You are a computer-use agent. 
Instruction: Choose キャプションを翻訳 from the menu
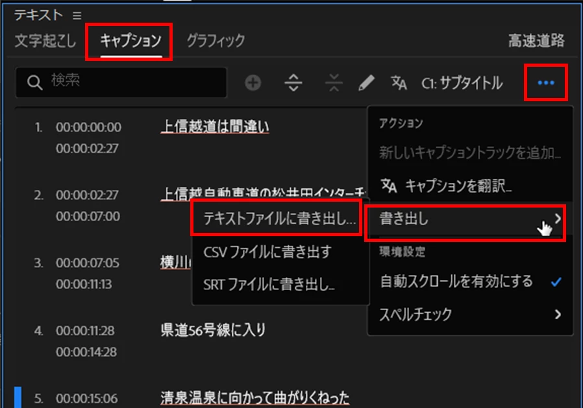pyautogui.click(x=470, y=185)
